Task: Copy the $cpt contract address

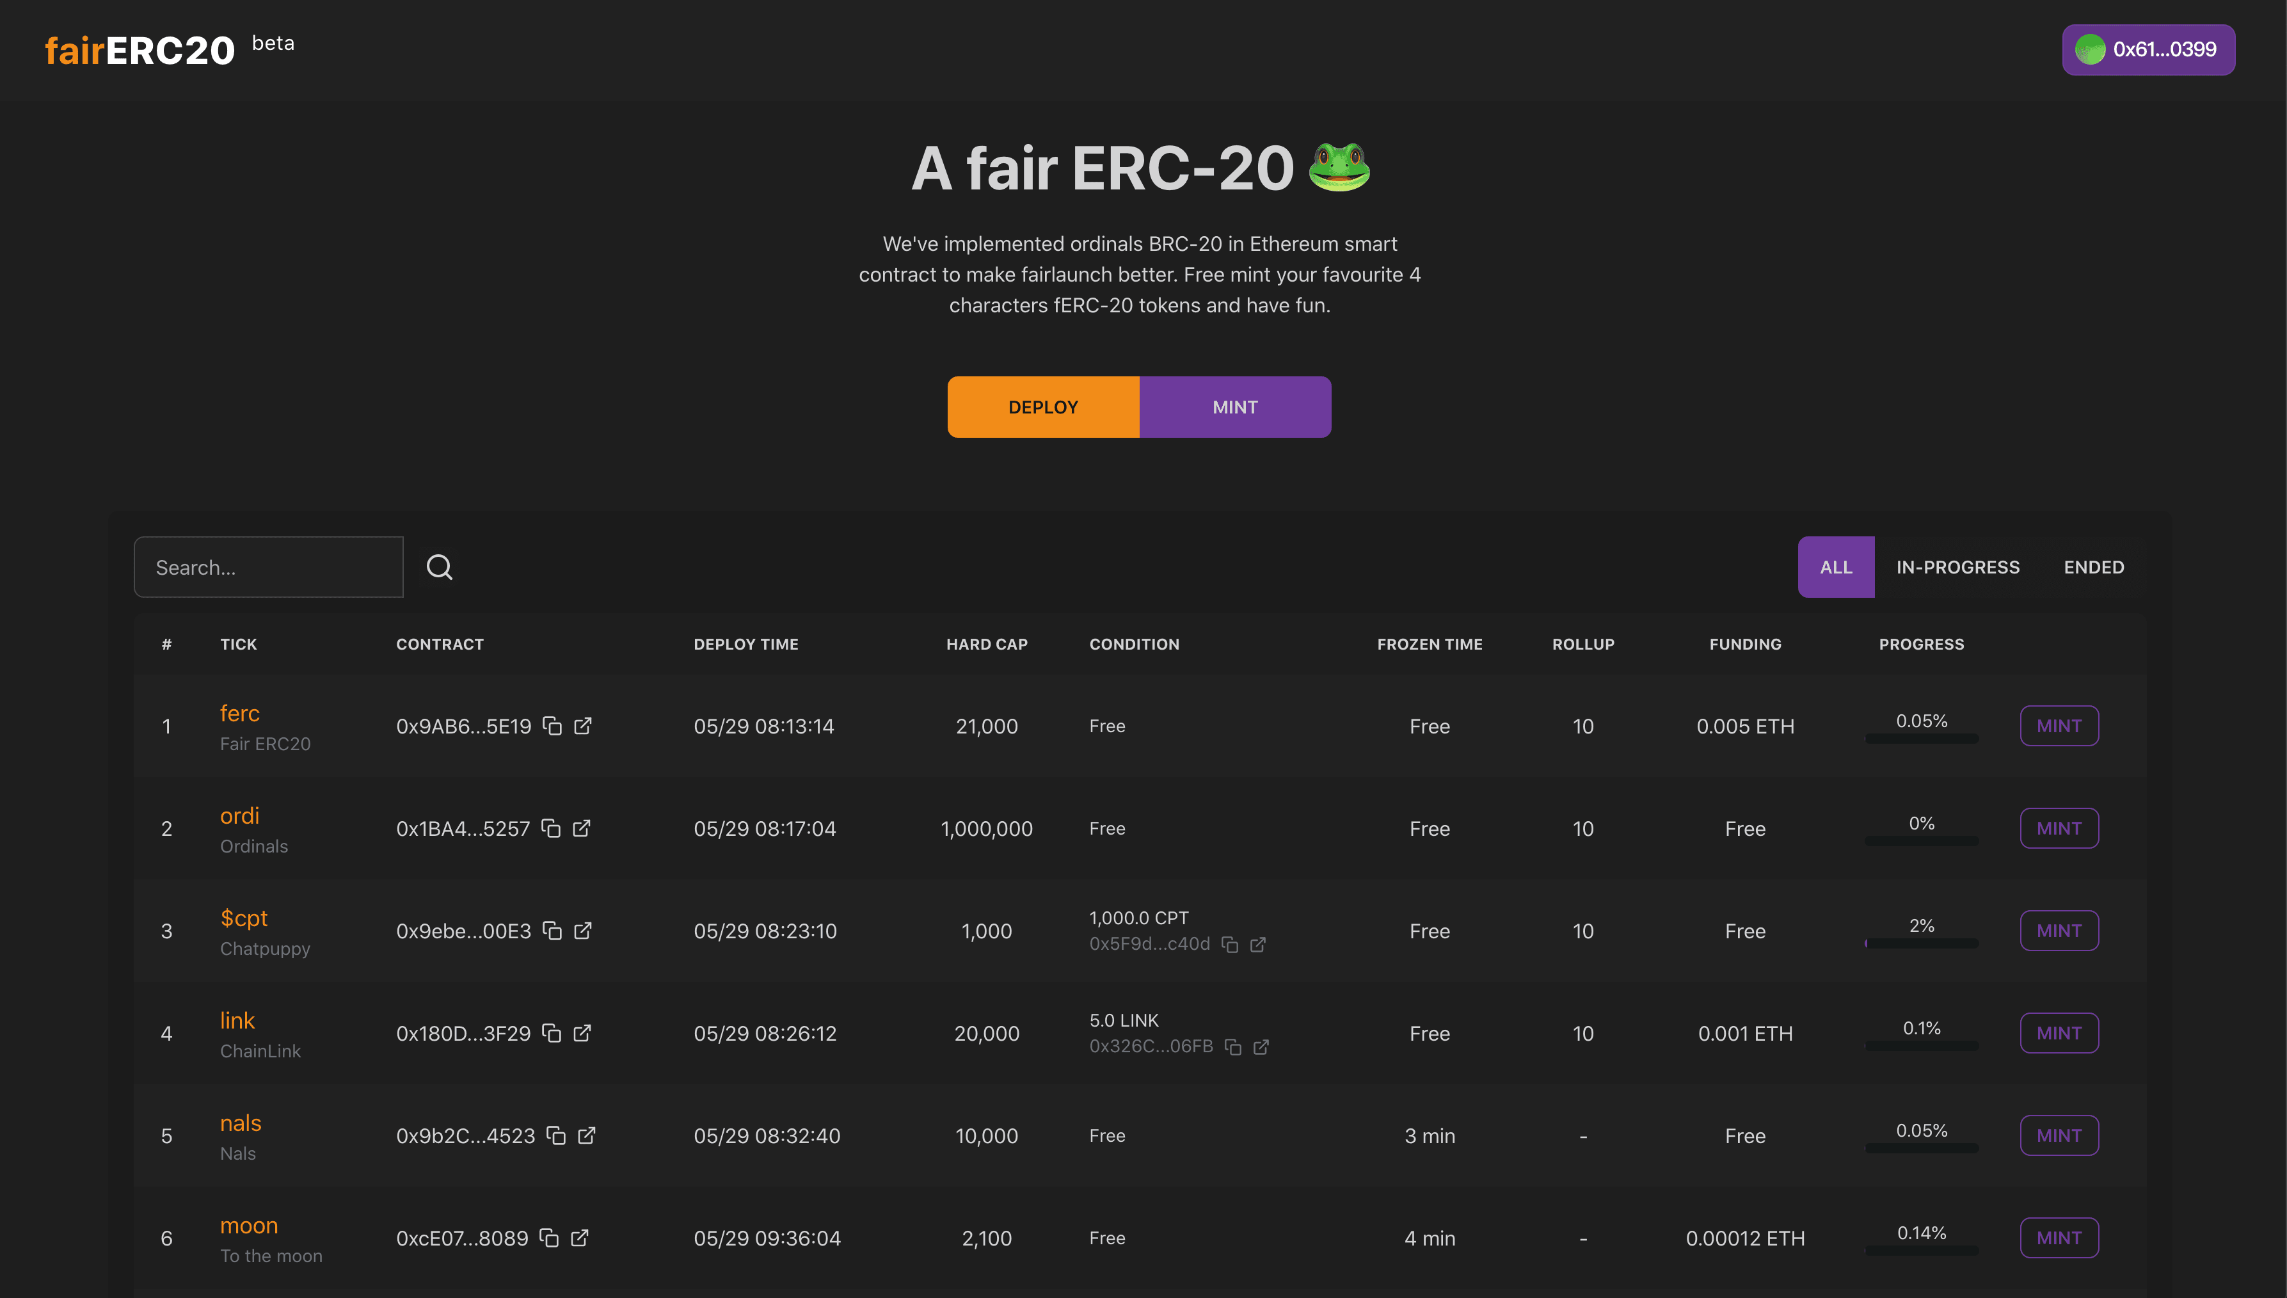Action: click(x=553, y=931)
